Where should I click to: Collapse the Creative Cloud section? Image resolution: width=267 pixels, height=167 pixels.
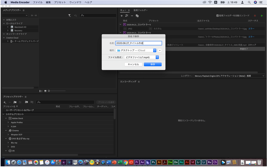tap(4, 38)
